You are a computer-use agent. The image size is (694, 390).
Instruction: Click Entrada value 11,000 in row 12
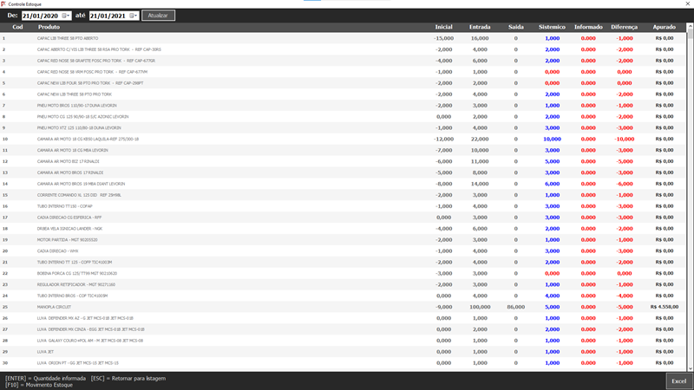(x=480, y=161)
